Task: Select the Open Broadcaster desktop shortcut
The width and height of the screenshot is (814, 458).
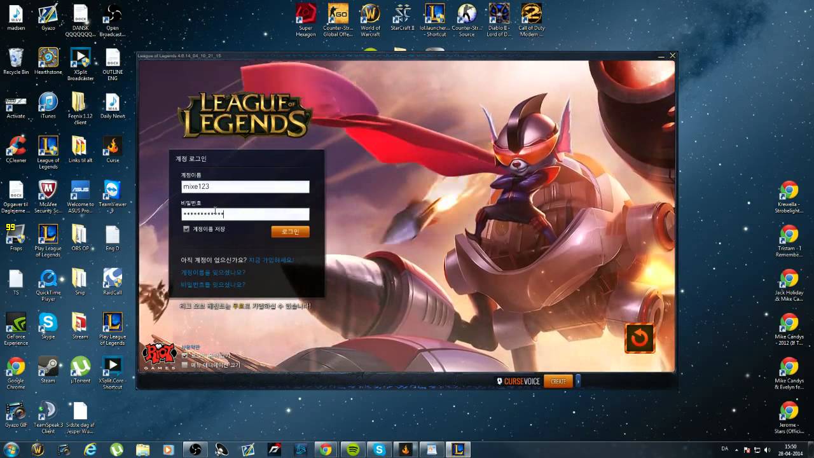Action: 113,20
